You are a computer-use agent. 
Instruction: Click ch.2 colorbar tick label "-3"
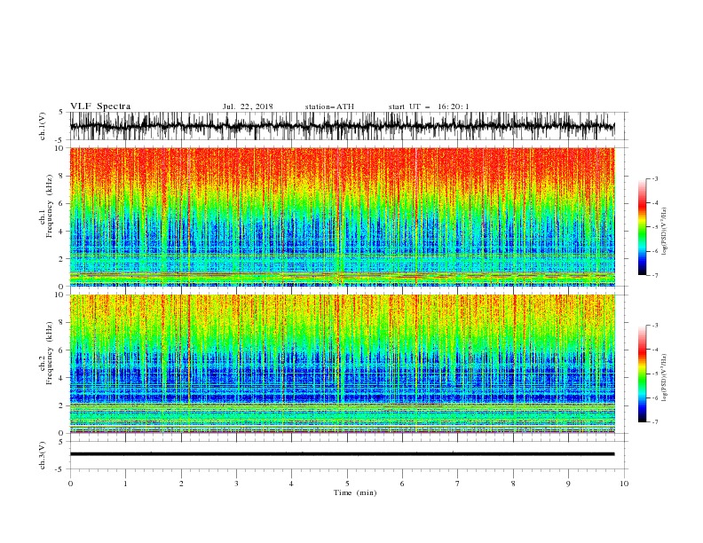click(x=654, y=326)
